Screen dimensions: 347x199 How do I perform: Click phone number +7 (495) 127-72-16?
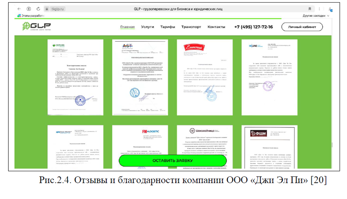(x=254, y=27)
